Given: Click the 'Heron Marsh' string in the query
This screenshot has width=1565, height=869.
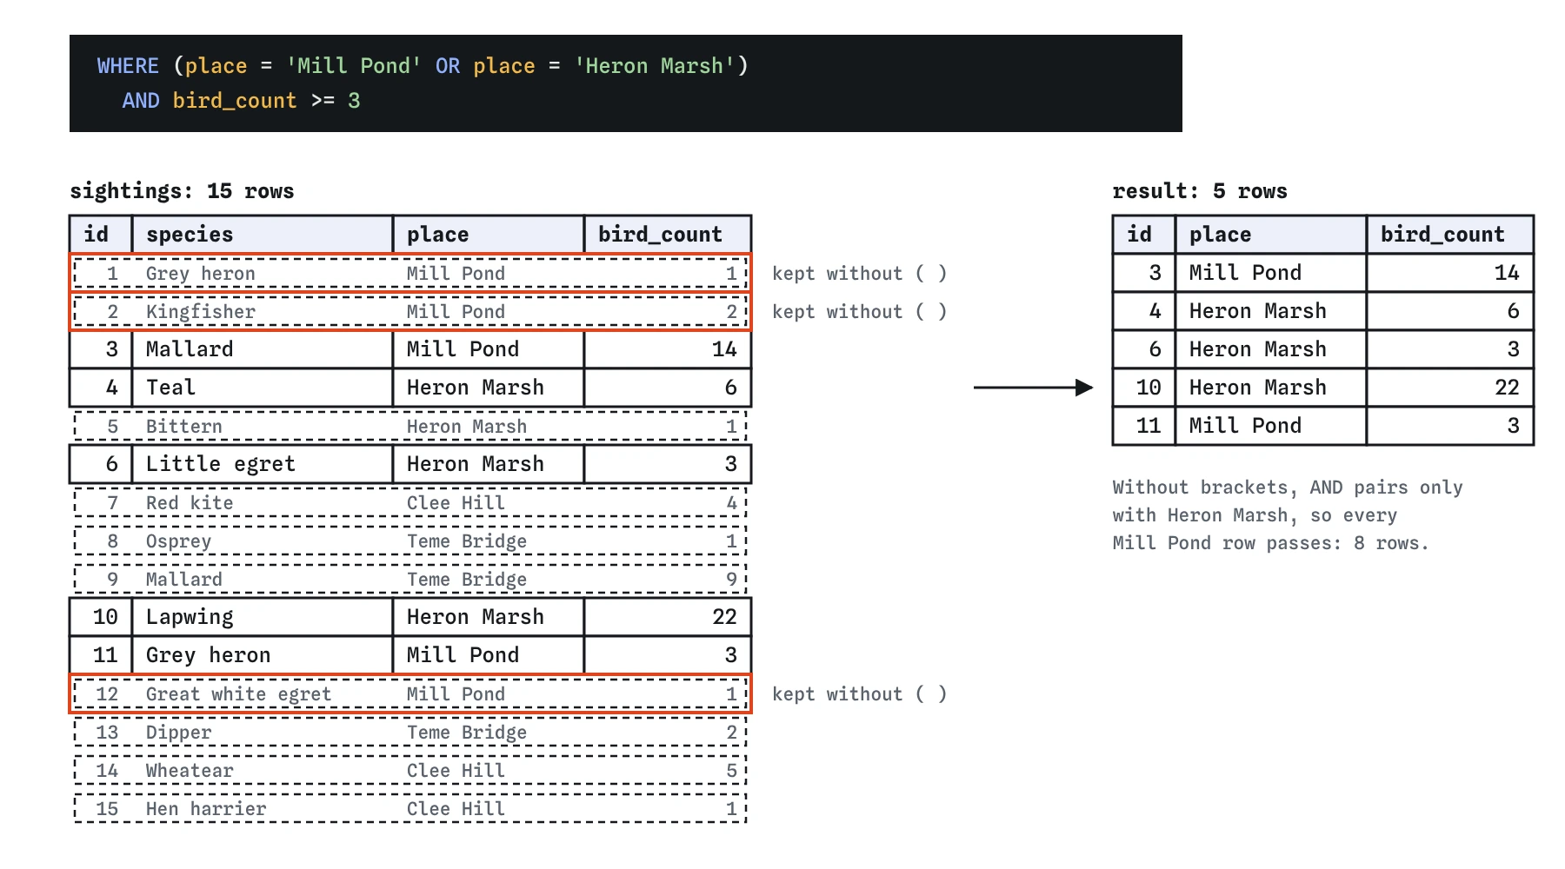Looking at the screenshot, I should [655, 66].
